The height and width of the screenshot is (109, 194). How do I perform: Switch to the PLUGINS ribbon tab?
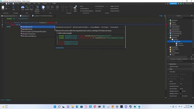(x=45, y=4)
